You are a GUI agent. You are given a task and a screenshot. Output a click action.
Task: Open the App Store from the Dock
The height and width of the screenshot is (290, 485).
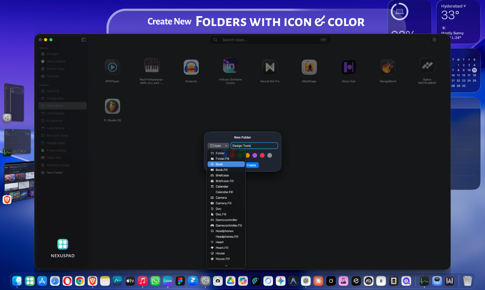point(42,281)
